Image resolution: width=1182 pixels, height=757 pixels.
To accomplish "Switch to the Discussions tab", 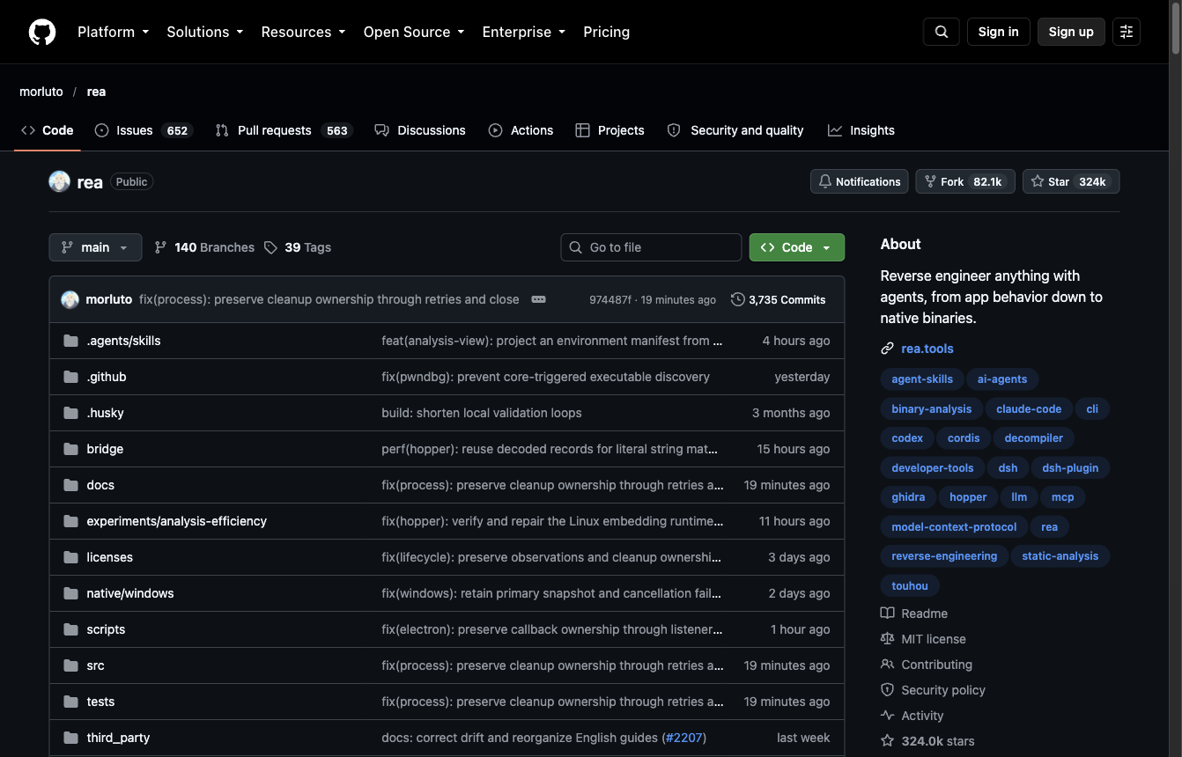I will (x=420, y=130).
